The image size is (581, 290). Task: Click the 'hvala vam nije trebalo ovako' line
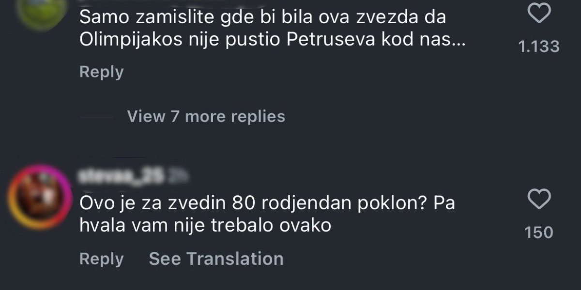click(205, 225)
